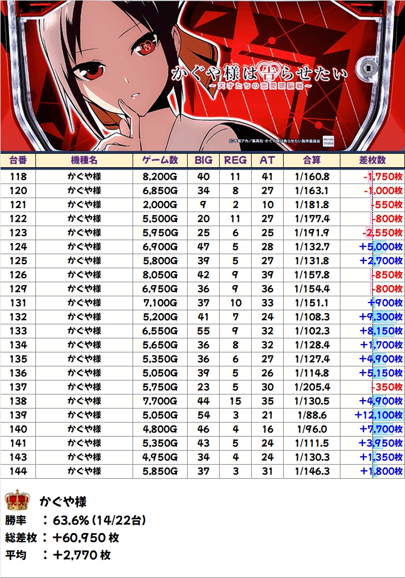The width and height of the screenshot is (405, 578).
Task: Click the 8,050G game count
Action: tap(160, 274)
